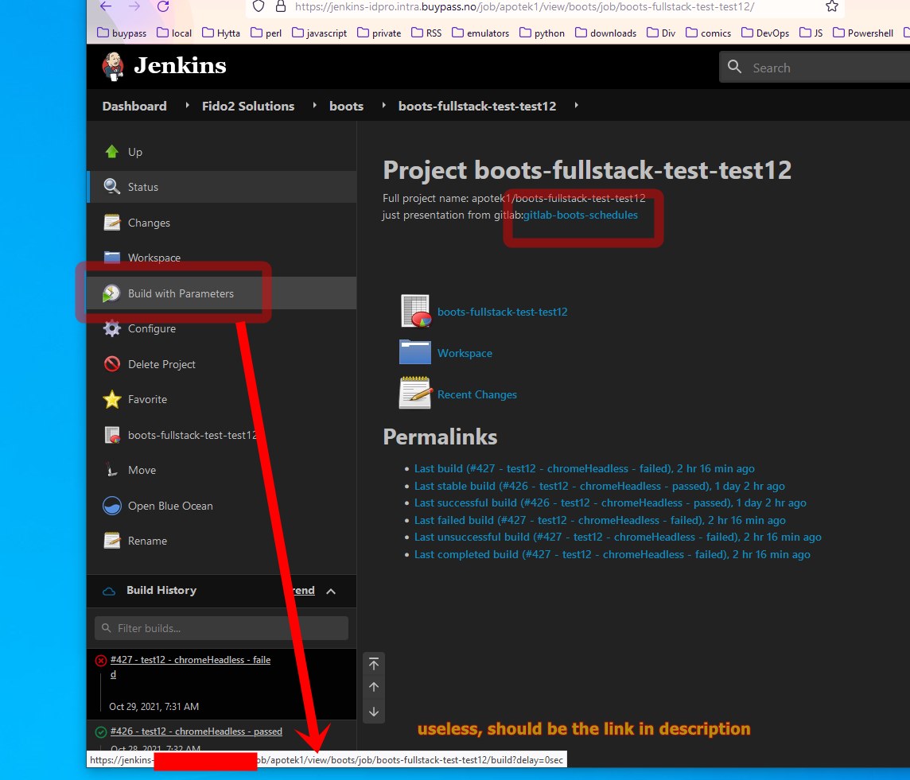Open the gitlab-boots-schedules link
Viewport: 910px width, 780px height.
(581, 215)
